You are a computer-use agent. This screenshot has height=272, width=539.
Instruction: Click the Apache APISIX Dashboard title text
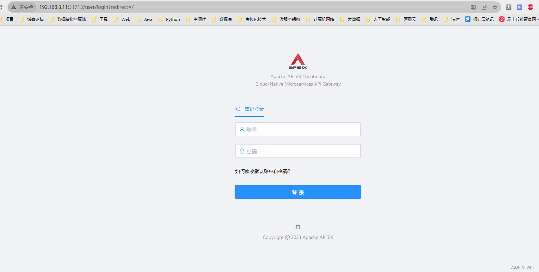click(298, 76)
